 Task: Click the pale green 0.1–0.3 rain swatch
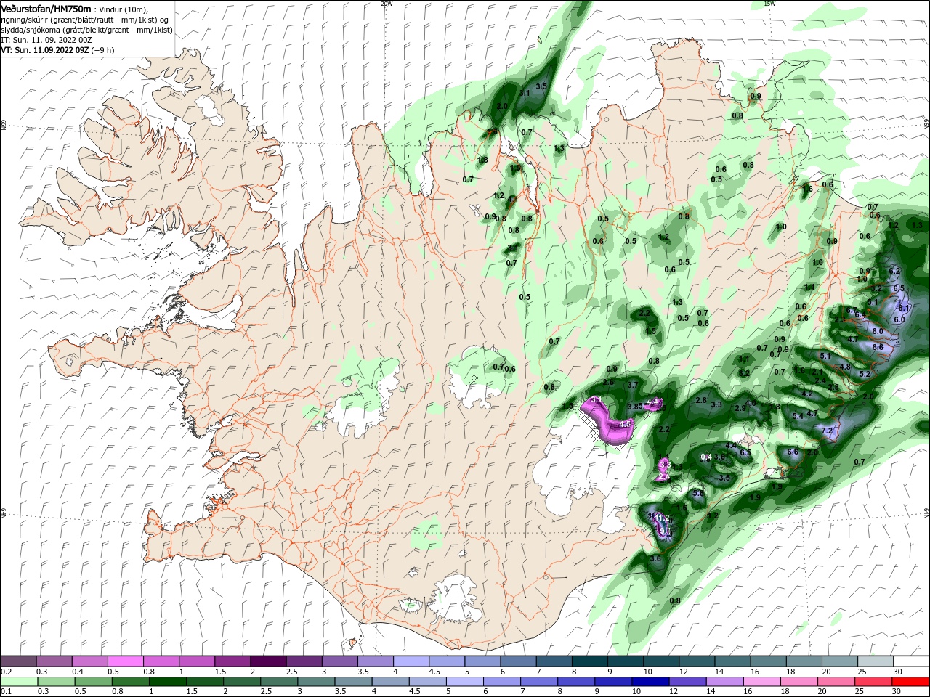(x=18, y=682)
